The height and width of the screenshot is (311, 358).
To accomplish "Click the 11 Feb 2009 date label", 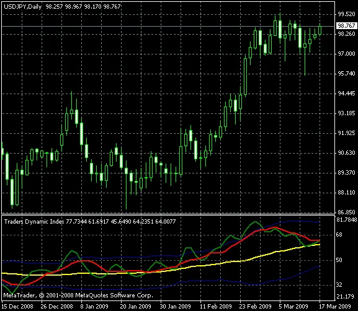I will (x=216, y=306).
